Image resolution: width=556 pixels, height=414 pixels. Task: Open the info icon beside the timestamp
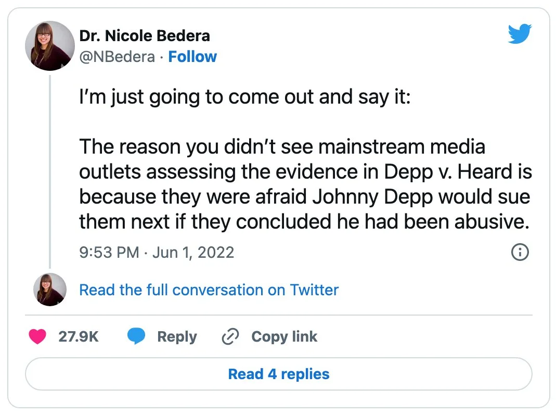(x=520, y=253)
